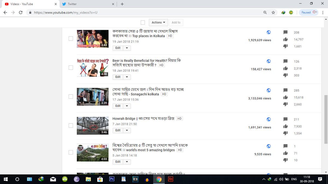Screen dimensions: 328x184
Task: Click the Add to button
Action: click(176, 22)
